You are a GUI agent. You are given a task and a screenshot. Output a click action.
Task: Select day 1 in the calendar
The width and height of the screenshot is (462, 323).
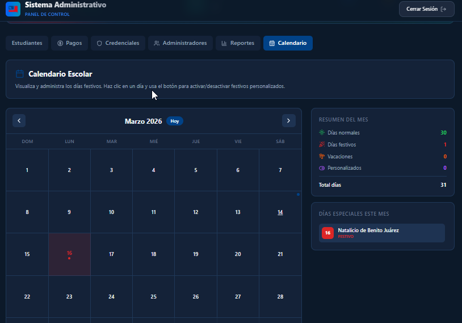click(x=27, y=170)
